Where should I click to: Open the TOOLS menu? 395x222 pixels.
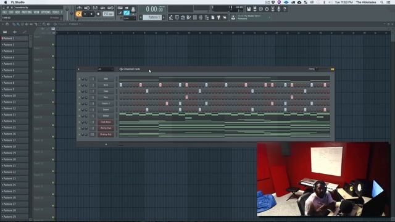click(x=56, y=12)
